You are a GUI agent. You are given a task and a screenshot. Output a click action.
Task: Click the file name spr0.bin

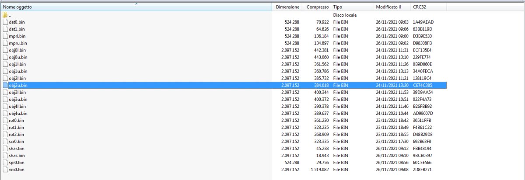(16, 162)
